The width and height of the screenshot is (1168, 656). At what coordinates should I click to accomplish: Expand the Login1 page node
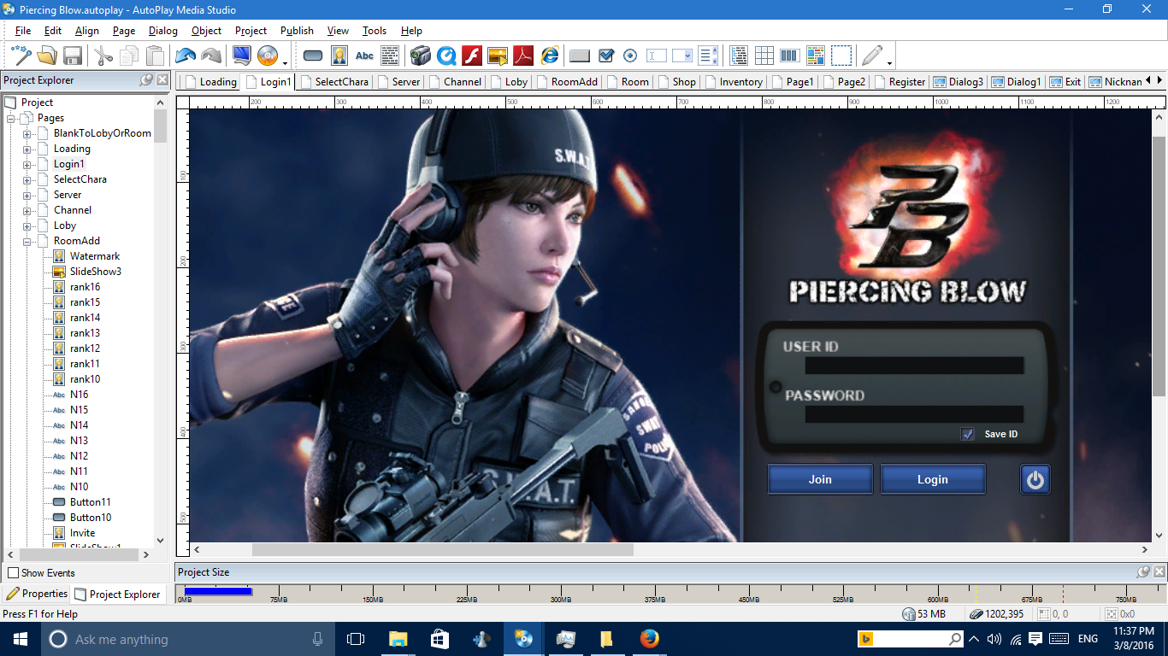(27, 164)
